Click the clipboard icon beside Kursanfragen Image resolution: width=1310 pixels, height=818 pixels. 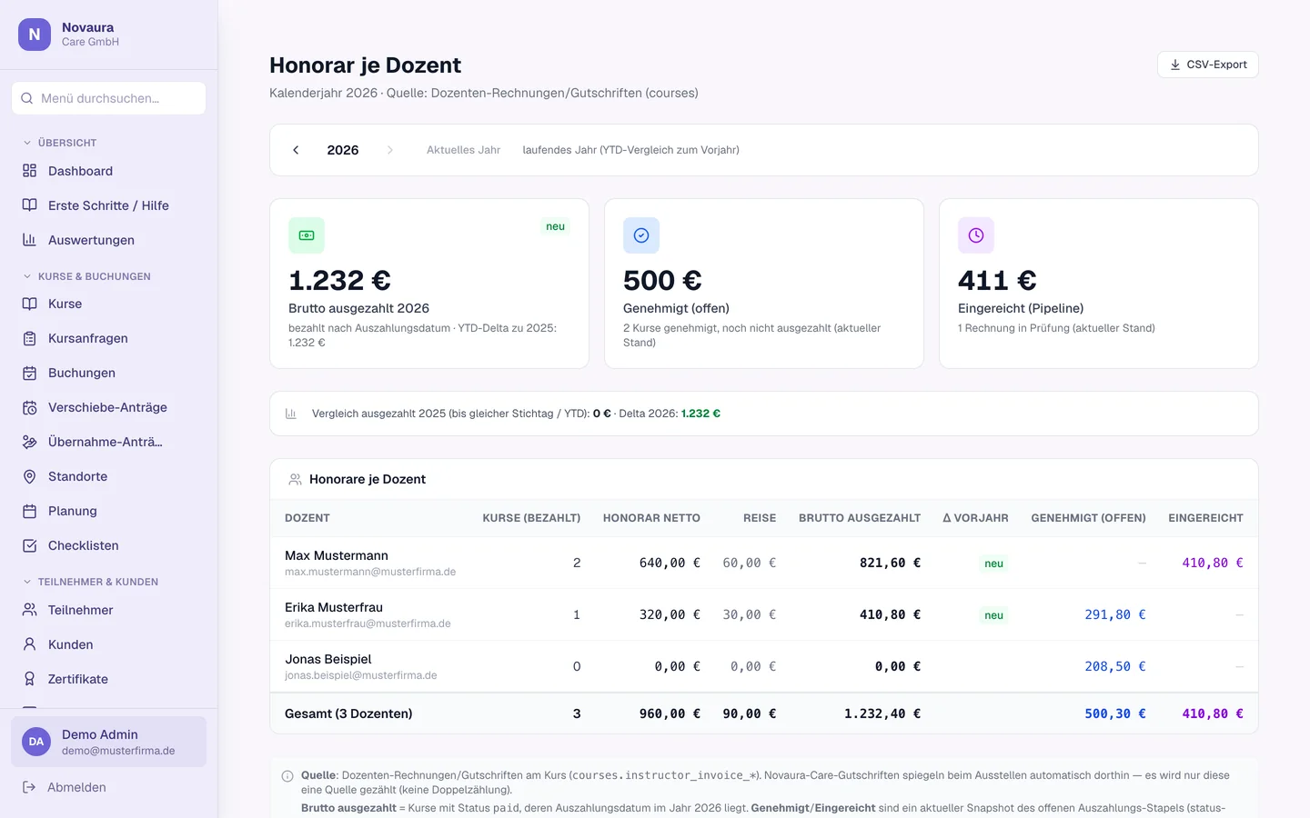click(x=29, y=338)
